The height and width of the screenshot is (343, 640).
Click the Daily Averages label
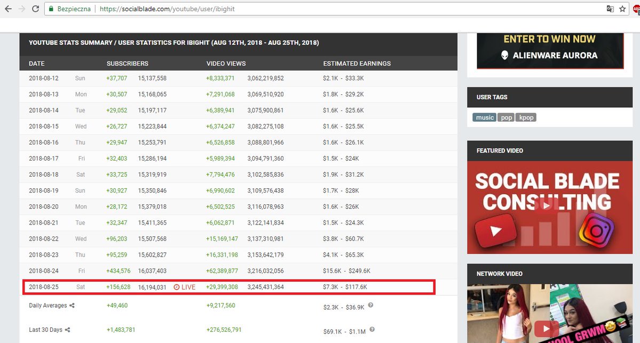point(48,306)
